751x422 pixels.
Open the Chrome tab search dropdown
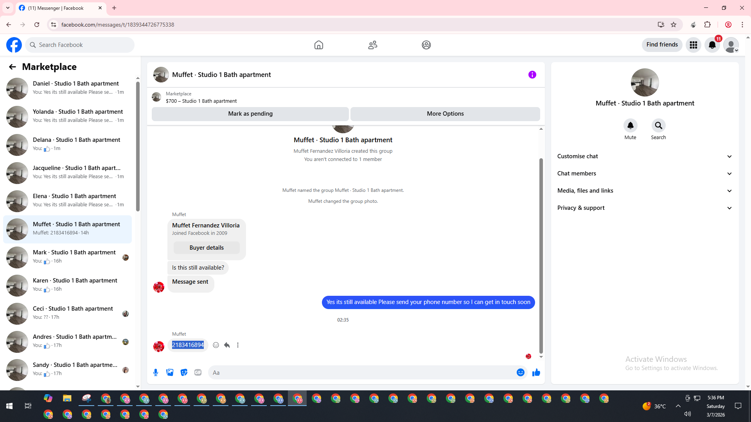point(8,8)
